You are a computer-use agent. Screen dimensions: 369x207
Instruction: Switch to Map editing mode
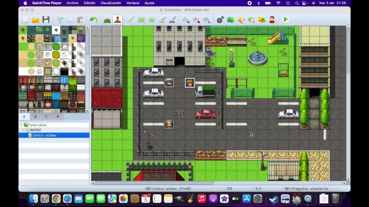pos(107,20)
